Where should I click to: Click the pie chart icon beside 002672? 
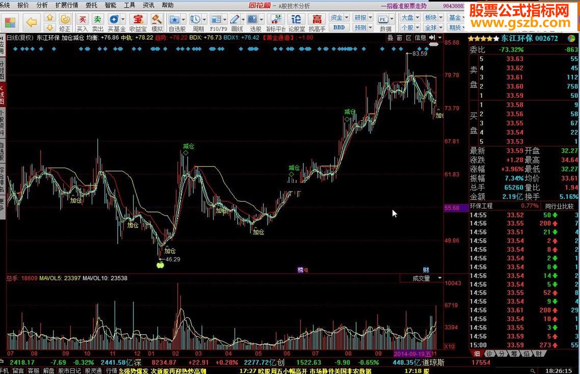pos(571,39)
